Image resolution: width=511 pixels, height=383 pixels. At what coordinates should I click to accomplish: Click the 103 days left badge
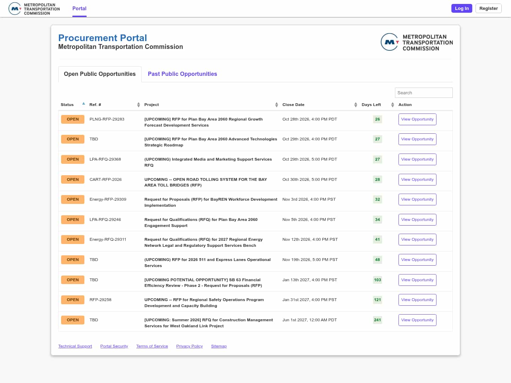pos(378,280)
